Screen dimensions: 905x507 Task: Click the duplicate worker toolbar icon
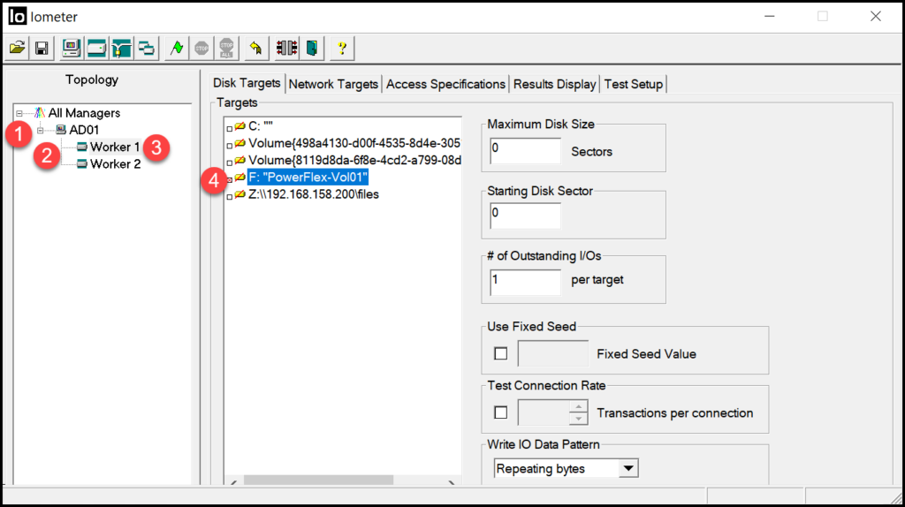click(x=146, y=48)
